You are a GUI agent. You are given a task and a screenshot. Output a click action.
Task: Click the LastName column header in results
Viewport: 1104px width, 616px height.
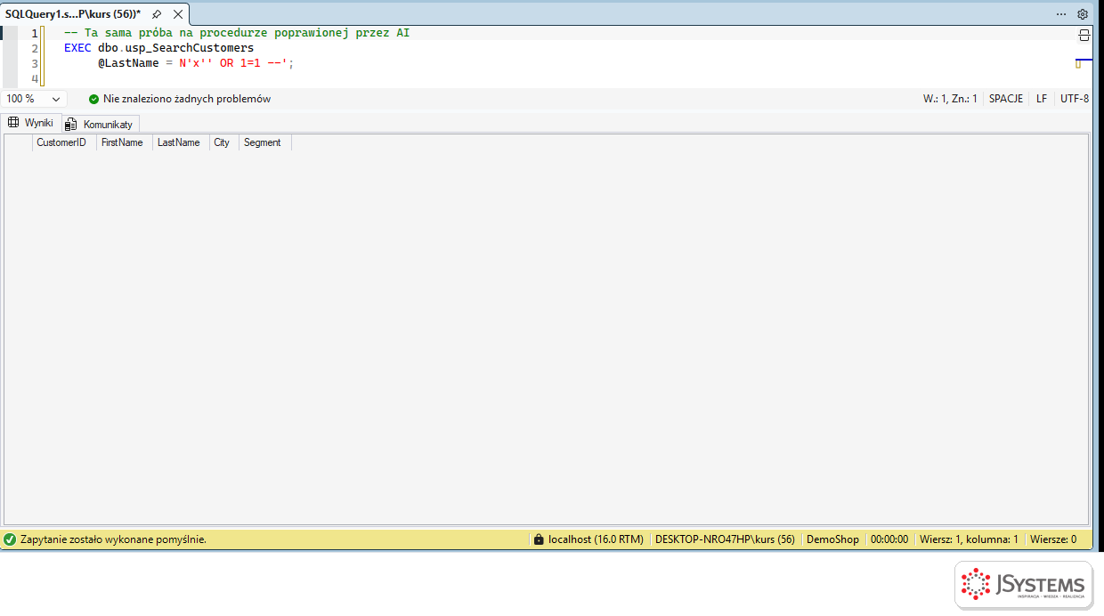pyautogui.click(x=179, y=142)
